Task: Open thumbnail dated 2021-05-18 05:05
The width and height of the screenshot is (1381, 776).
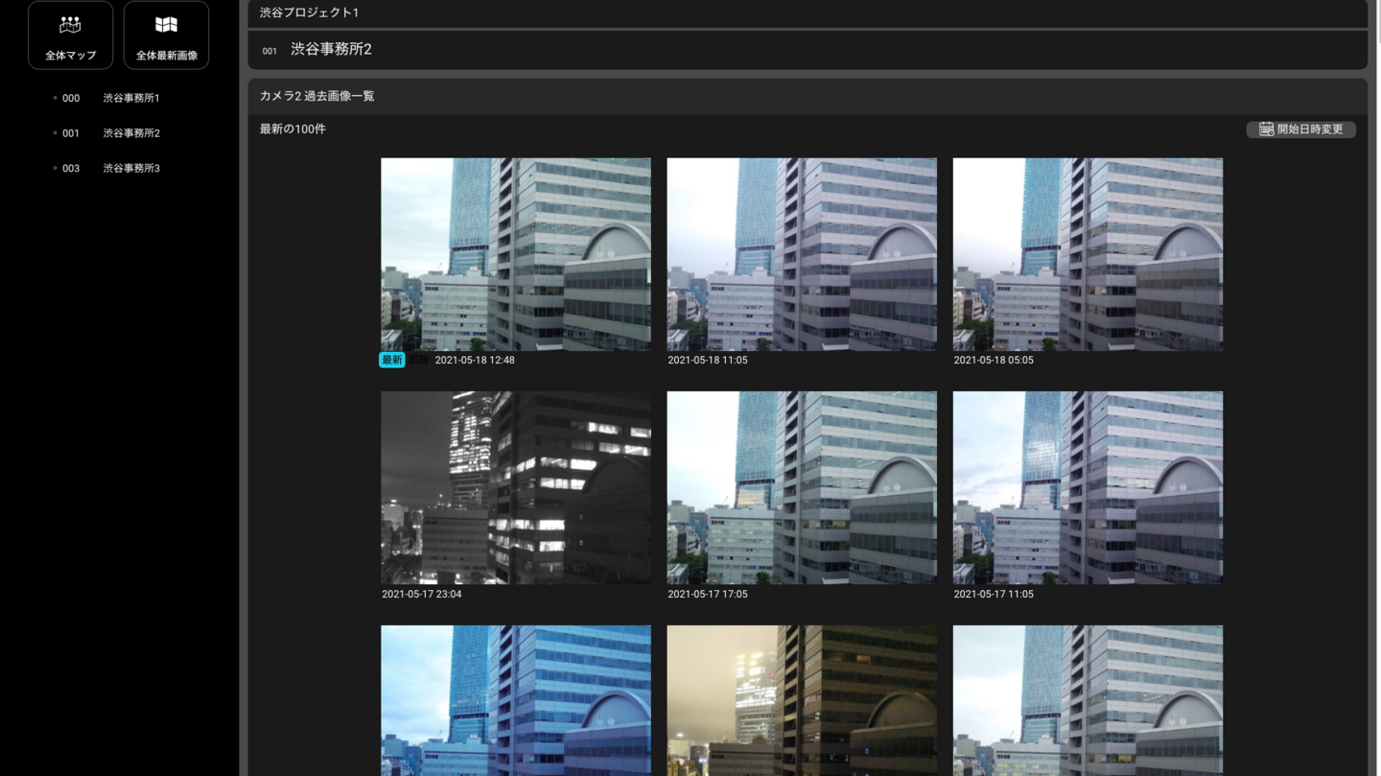Action: (x=1088, y=254)
